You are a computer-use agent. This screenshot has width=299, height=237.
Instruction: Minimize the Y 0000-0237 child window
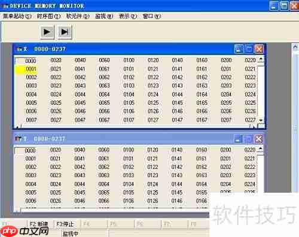pyautogui.click(x=238, y=139)
